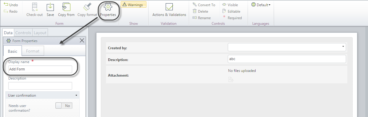Select the Copy from icon
The width and height of the screenshot is (368, 117).
pos(66,7)
